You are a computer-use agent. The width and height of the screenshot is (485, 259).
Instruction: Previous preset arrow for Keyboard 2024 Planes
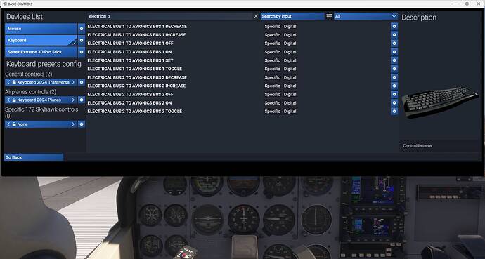(8, 100)
